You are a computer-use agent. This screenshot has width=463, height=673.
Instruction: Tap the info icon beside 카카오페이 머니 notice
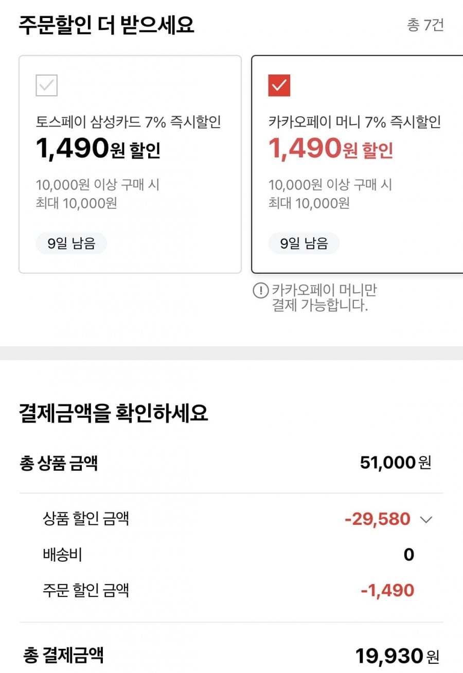point(261,291)
